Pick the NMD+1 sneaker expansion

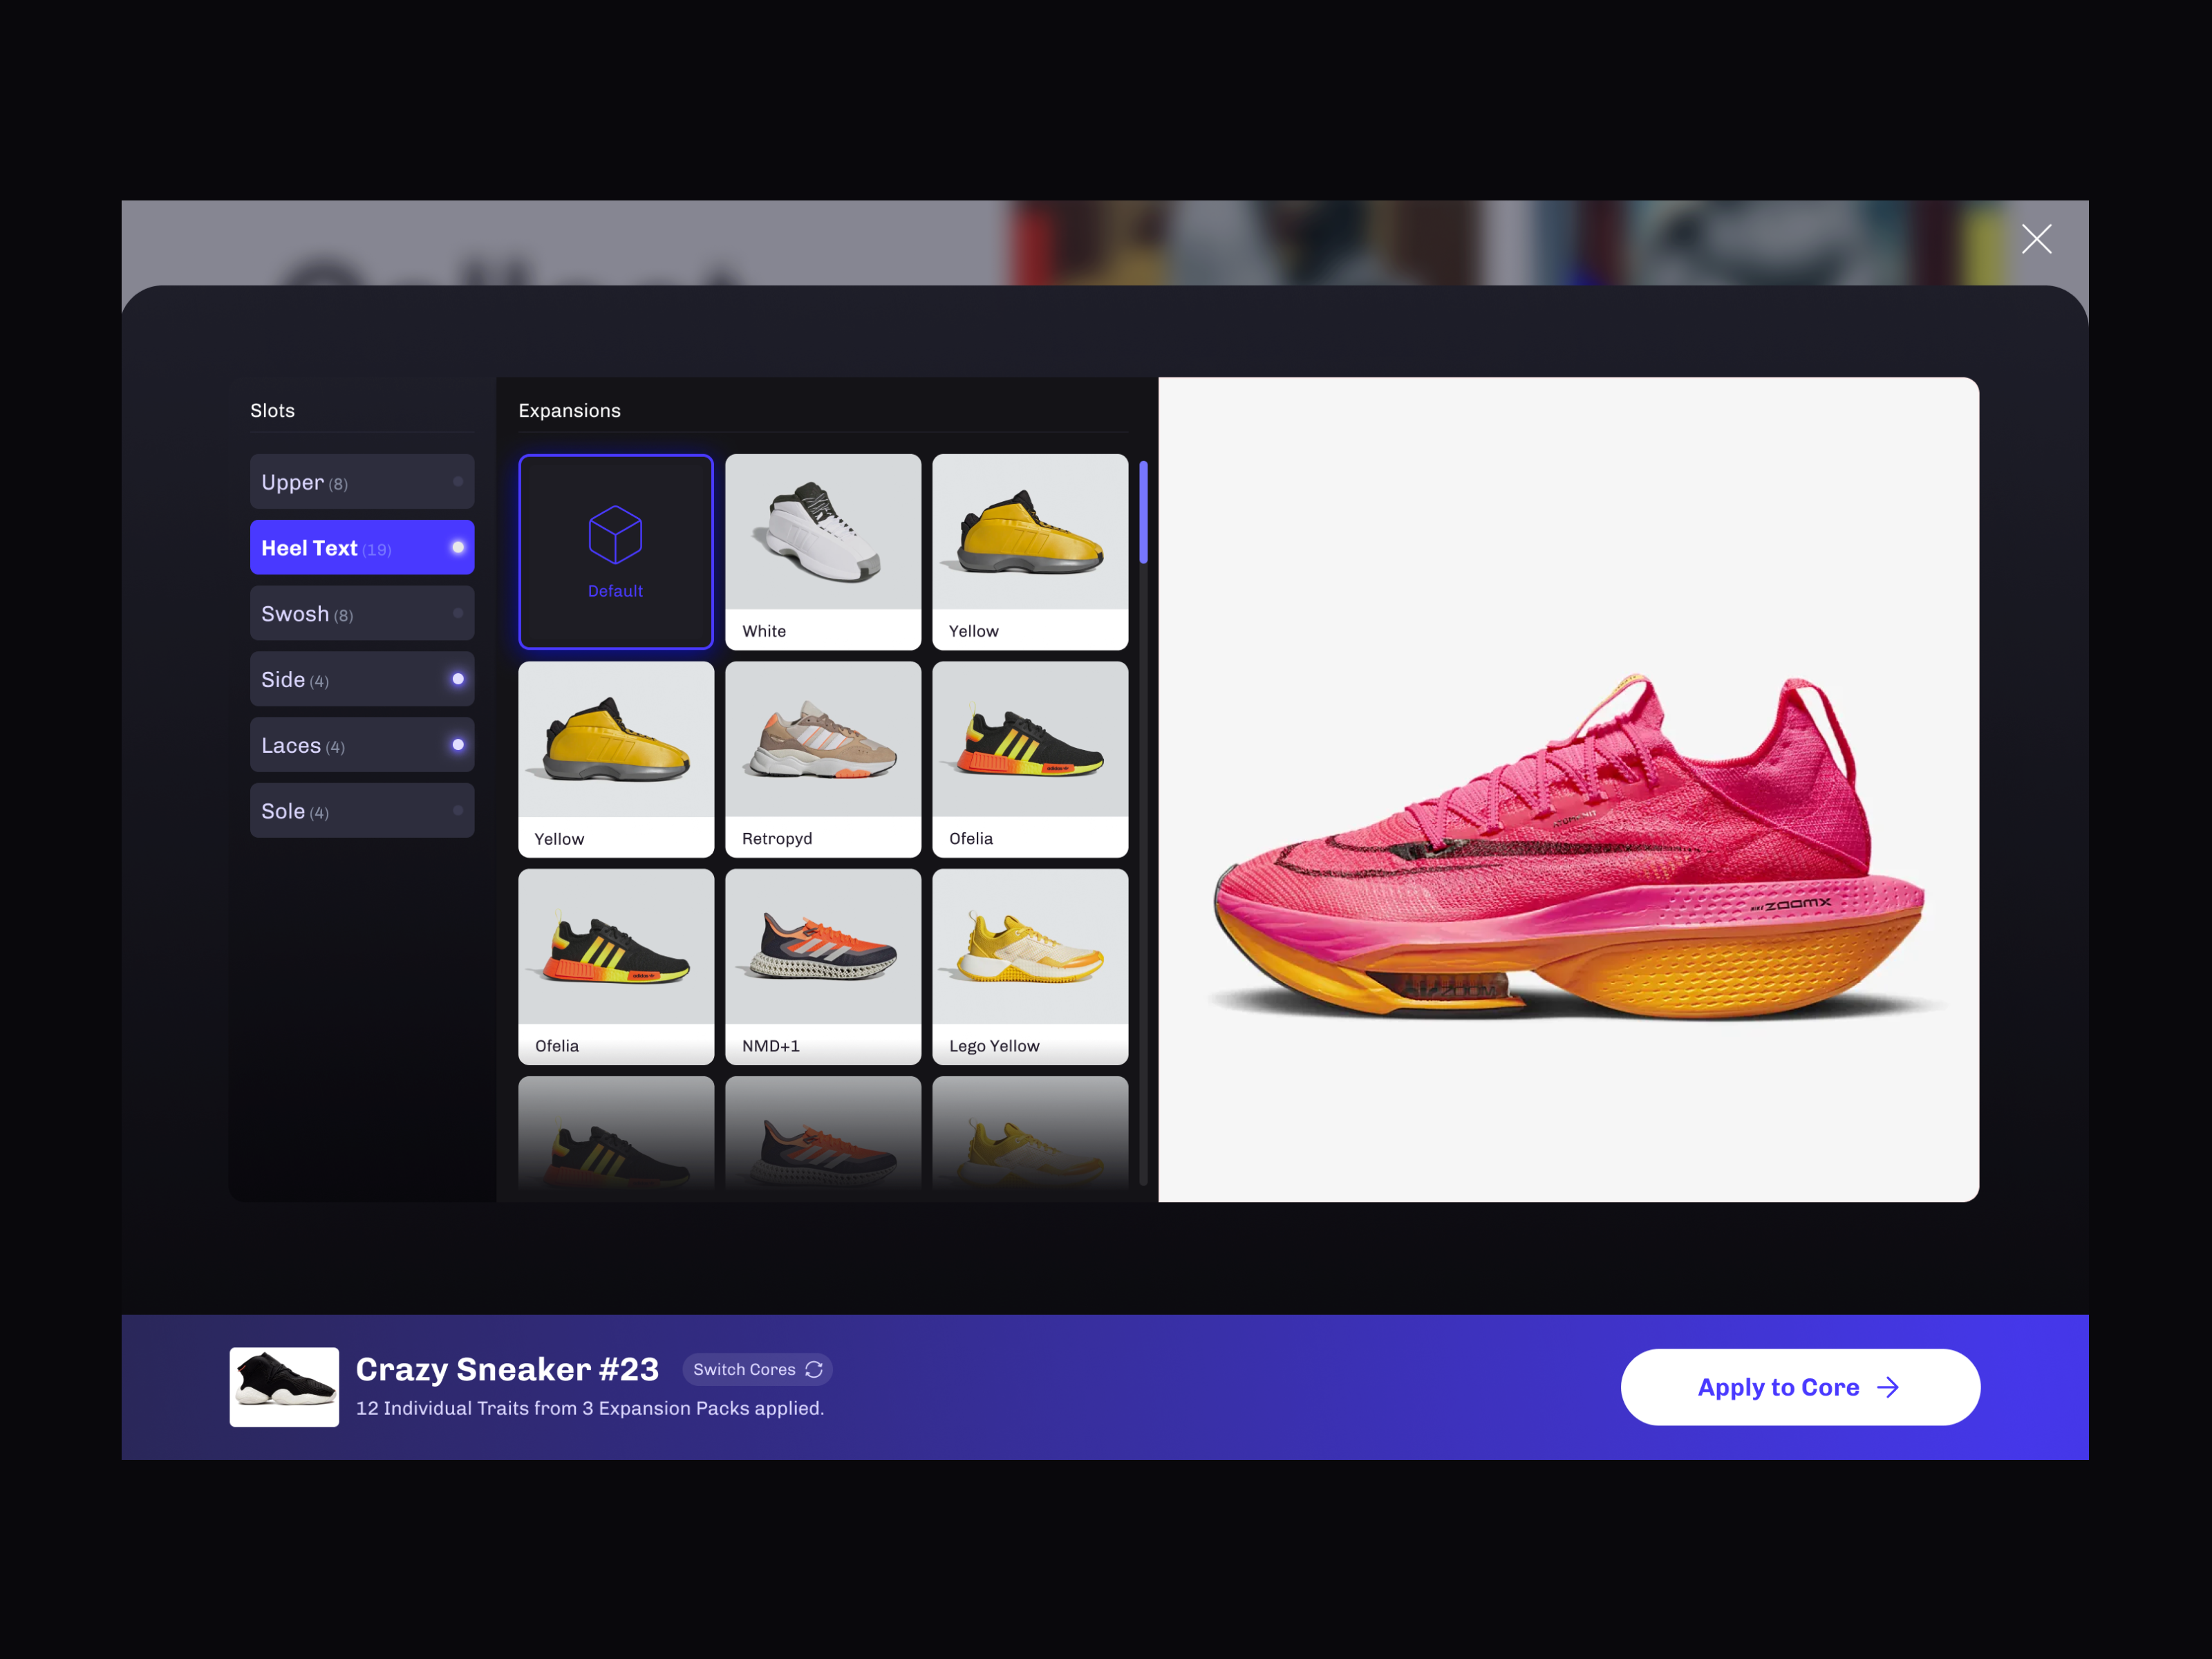[x=822, y=965]
